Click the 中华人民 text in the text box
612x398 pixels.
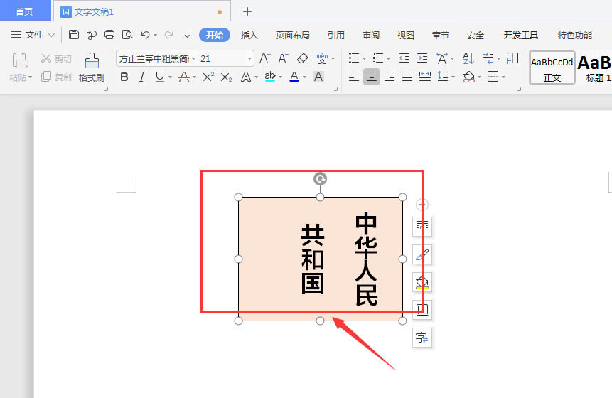click(366, 259)
